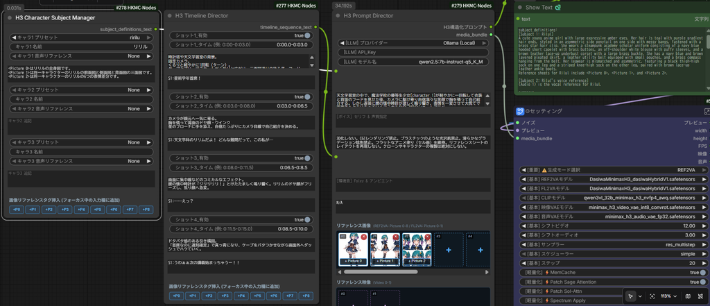Collapse the H3 Timeline Director node

pos(170,16)
